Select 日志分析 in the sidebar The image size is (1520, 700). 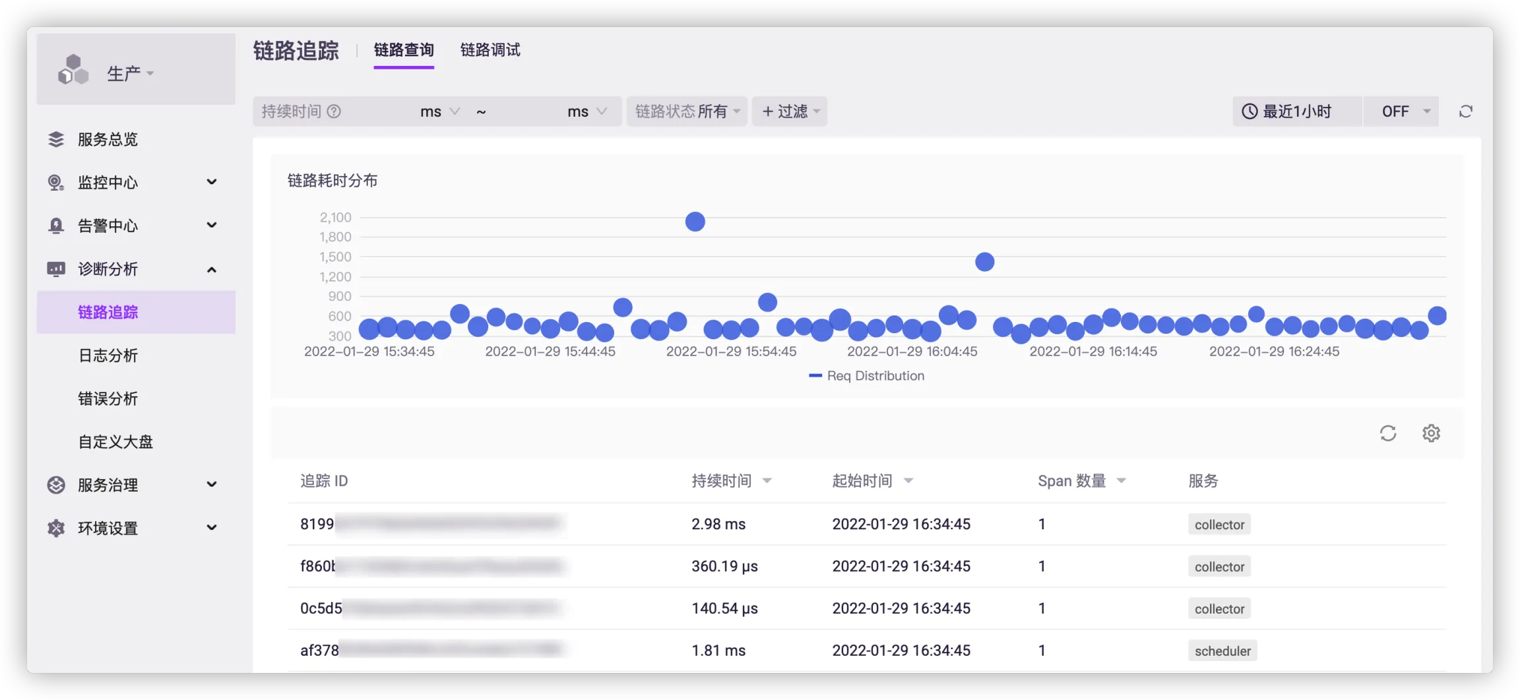point(108,356)
